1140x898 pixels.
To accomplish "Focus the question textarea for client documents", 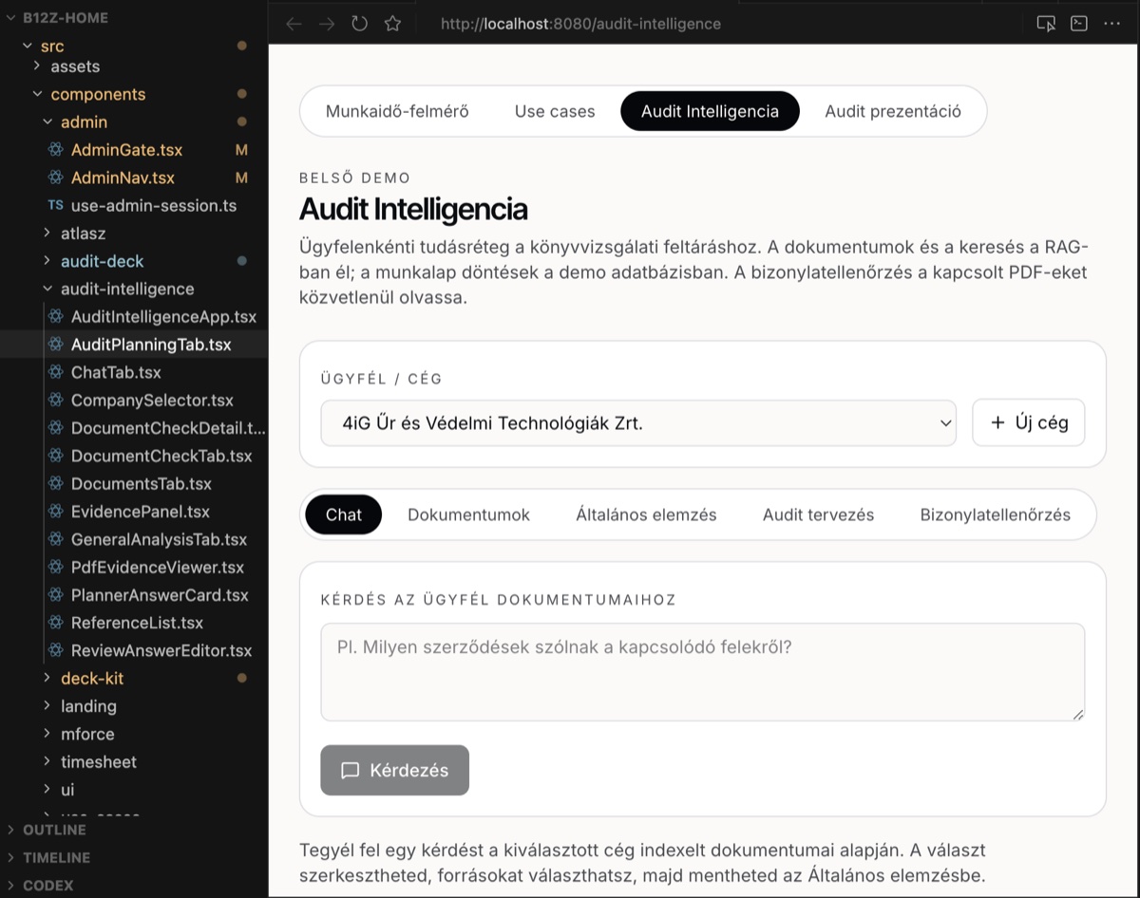I will 703,672.
